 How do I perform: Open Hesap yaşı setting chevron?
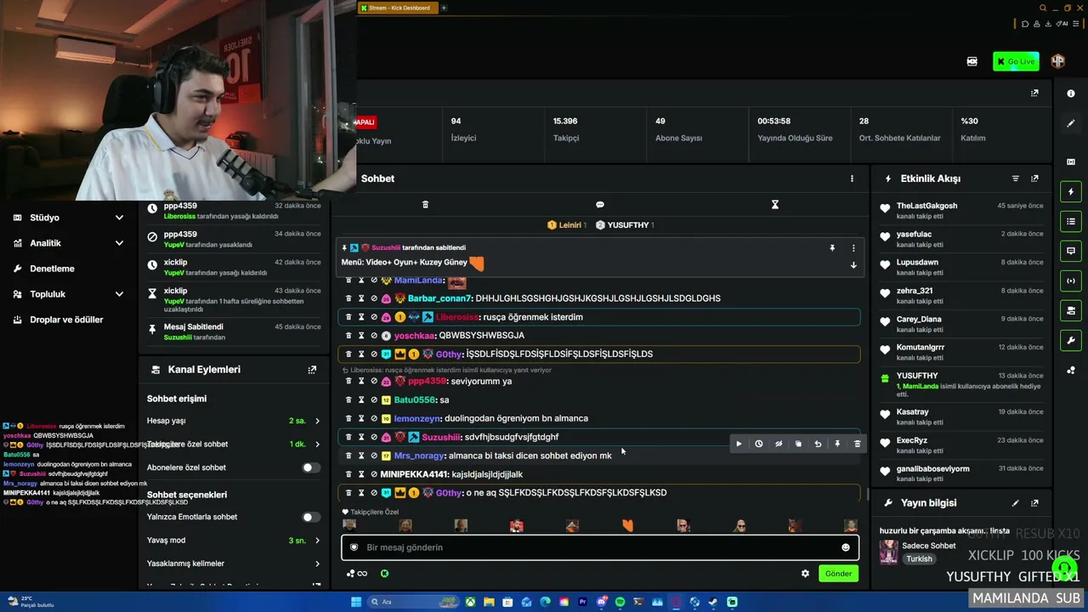coord(317,421)
